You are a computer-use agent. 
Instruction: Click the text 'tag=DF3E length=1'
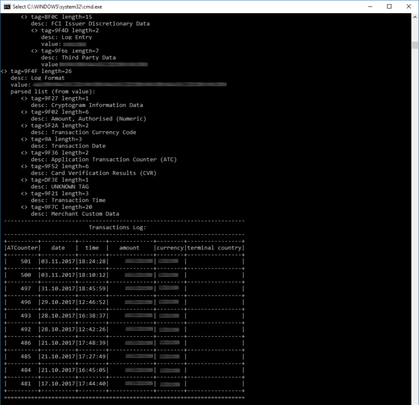[x=60, y=180]
